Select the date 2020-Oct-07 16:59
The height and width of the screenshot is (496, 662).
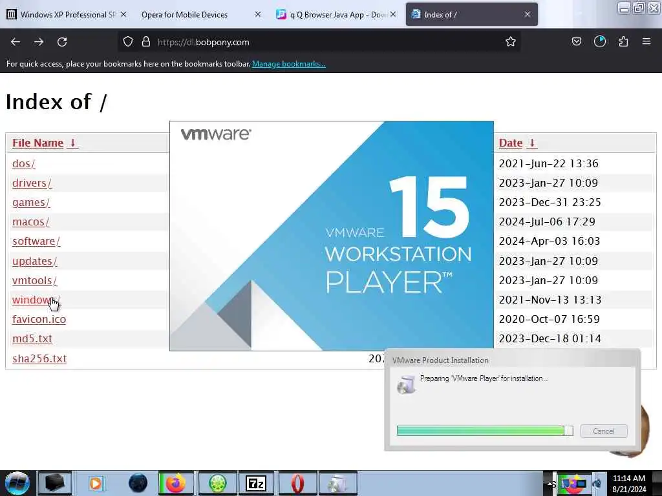tap(550, 319)
